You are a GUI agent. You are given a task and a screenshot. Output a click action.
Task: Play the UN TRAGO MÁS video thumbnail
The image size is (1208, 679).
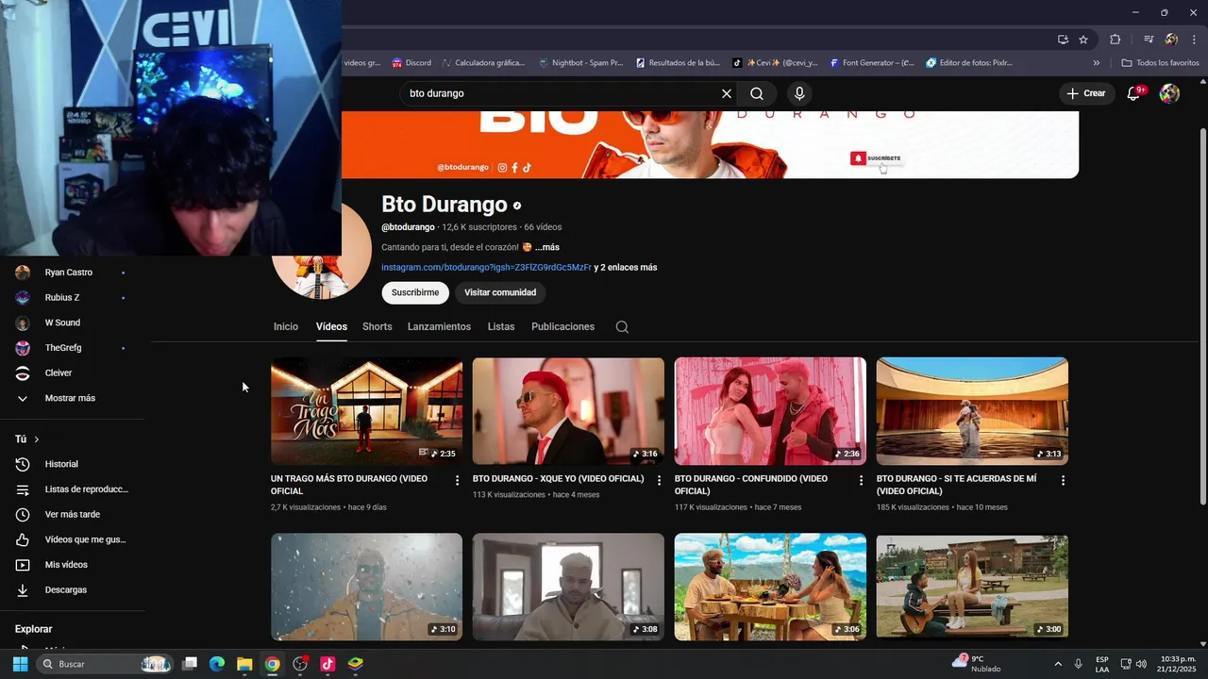click(x=366, y=411)
